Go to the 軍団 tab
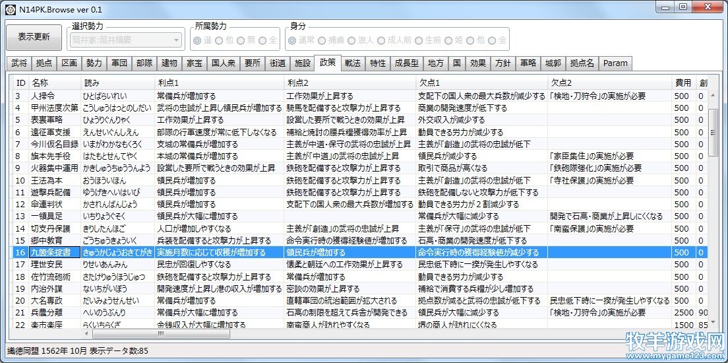Viewport: 728px width, 363px height. (119, 63)
